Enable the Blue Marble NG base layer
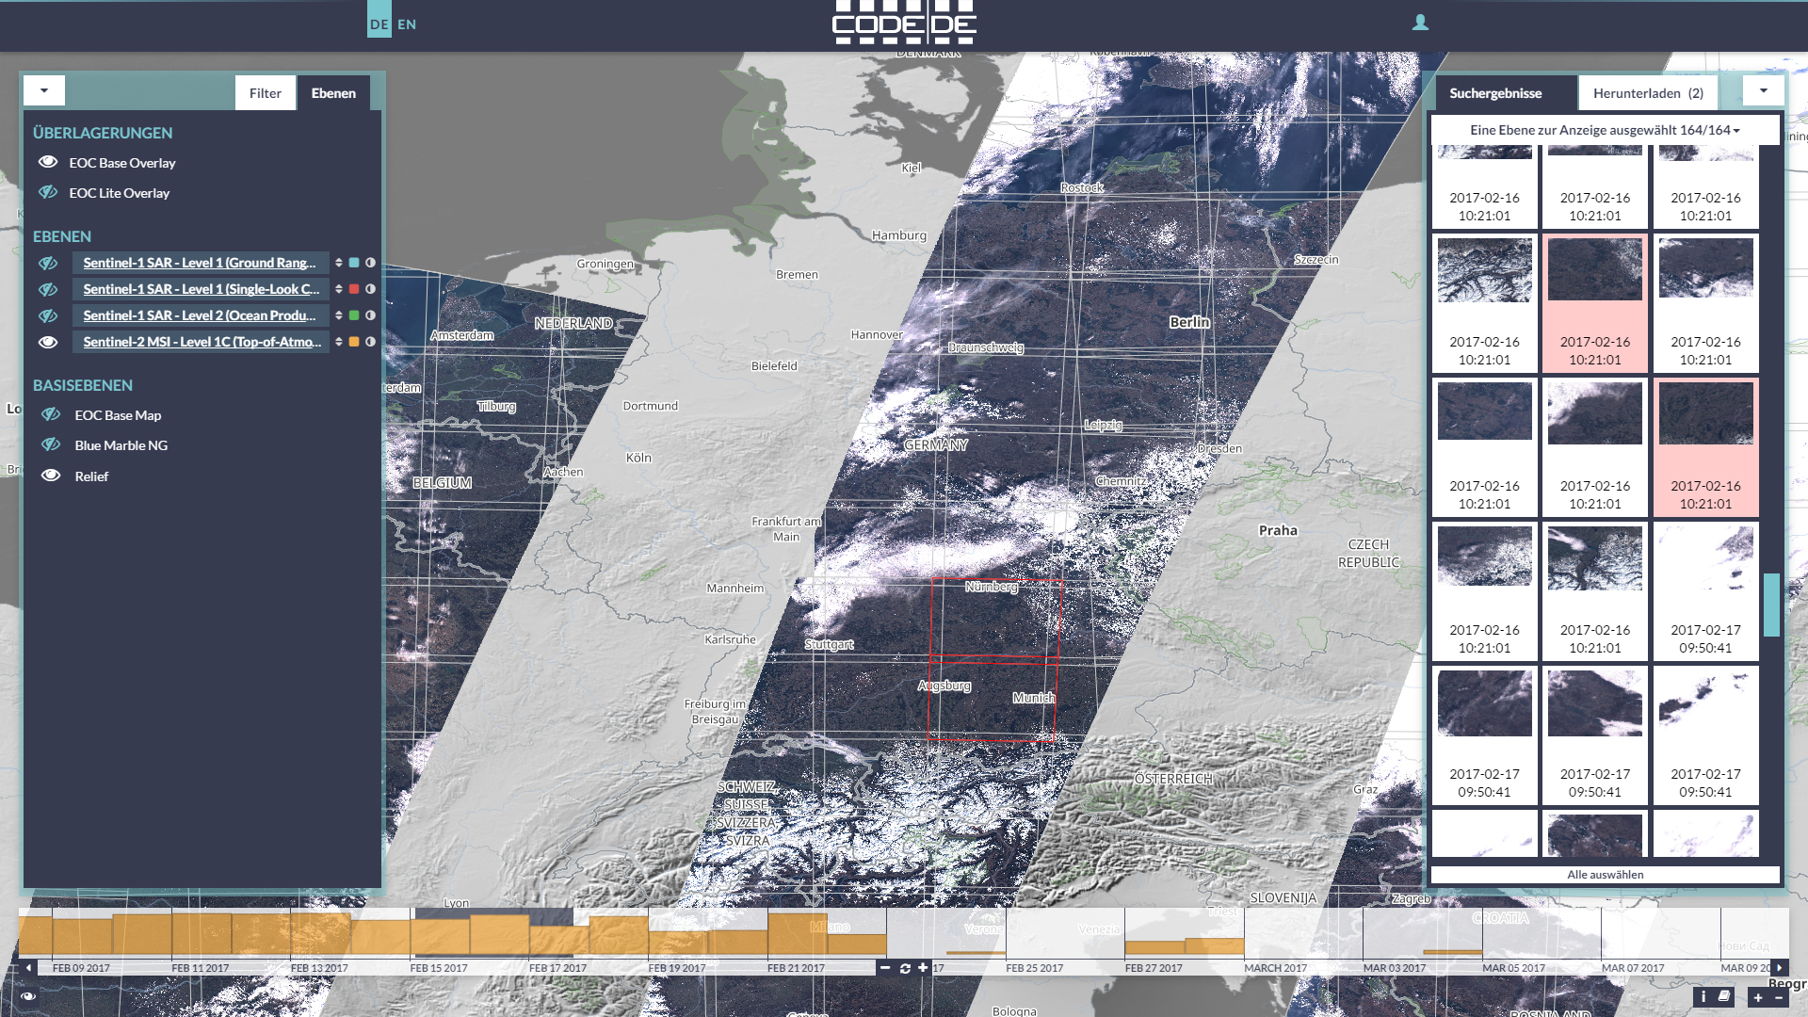 pyautogui.click(x=51, y=445)
